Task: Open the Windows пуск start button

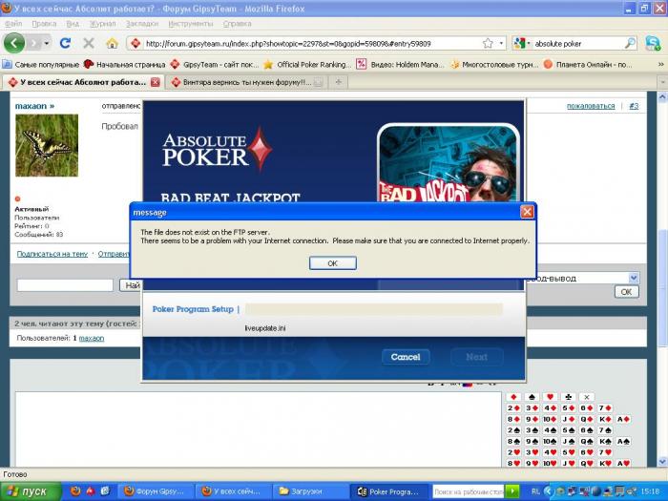Action: (x=31, y=491)
